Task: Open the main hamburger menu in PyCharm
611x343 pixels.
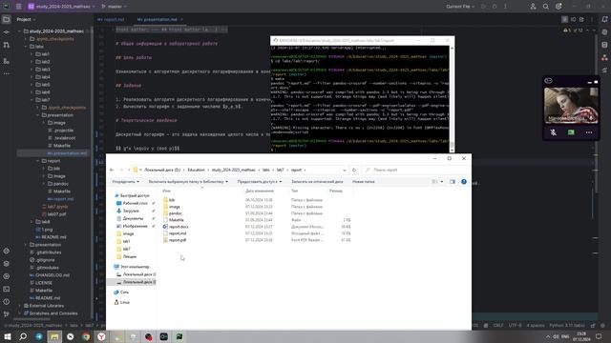Action: point(19,7)
